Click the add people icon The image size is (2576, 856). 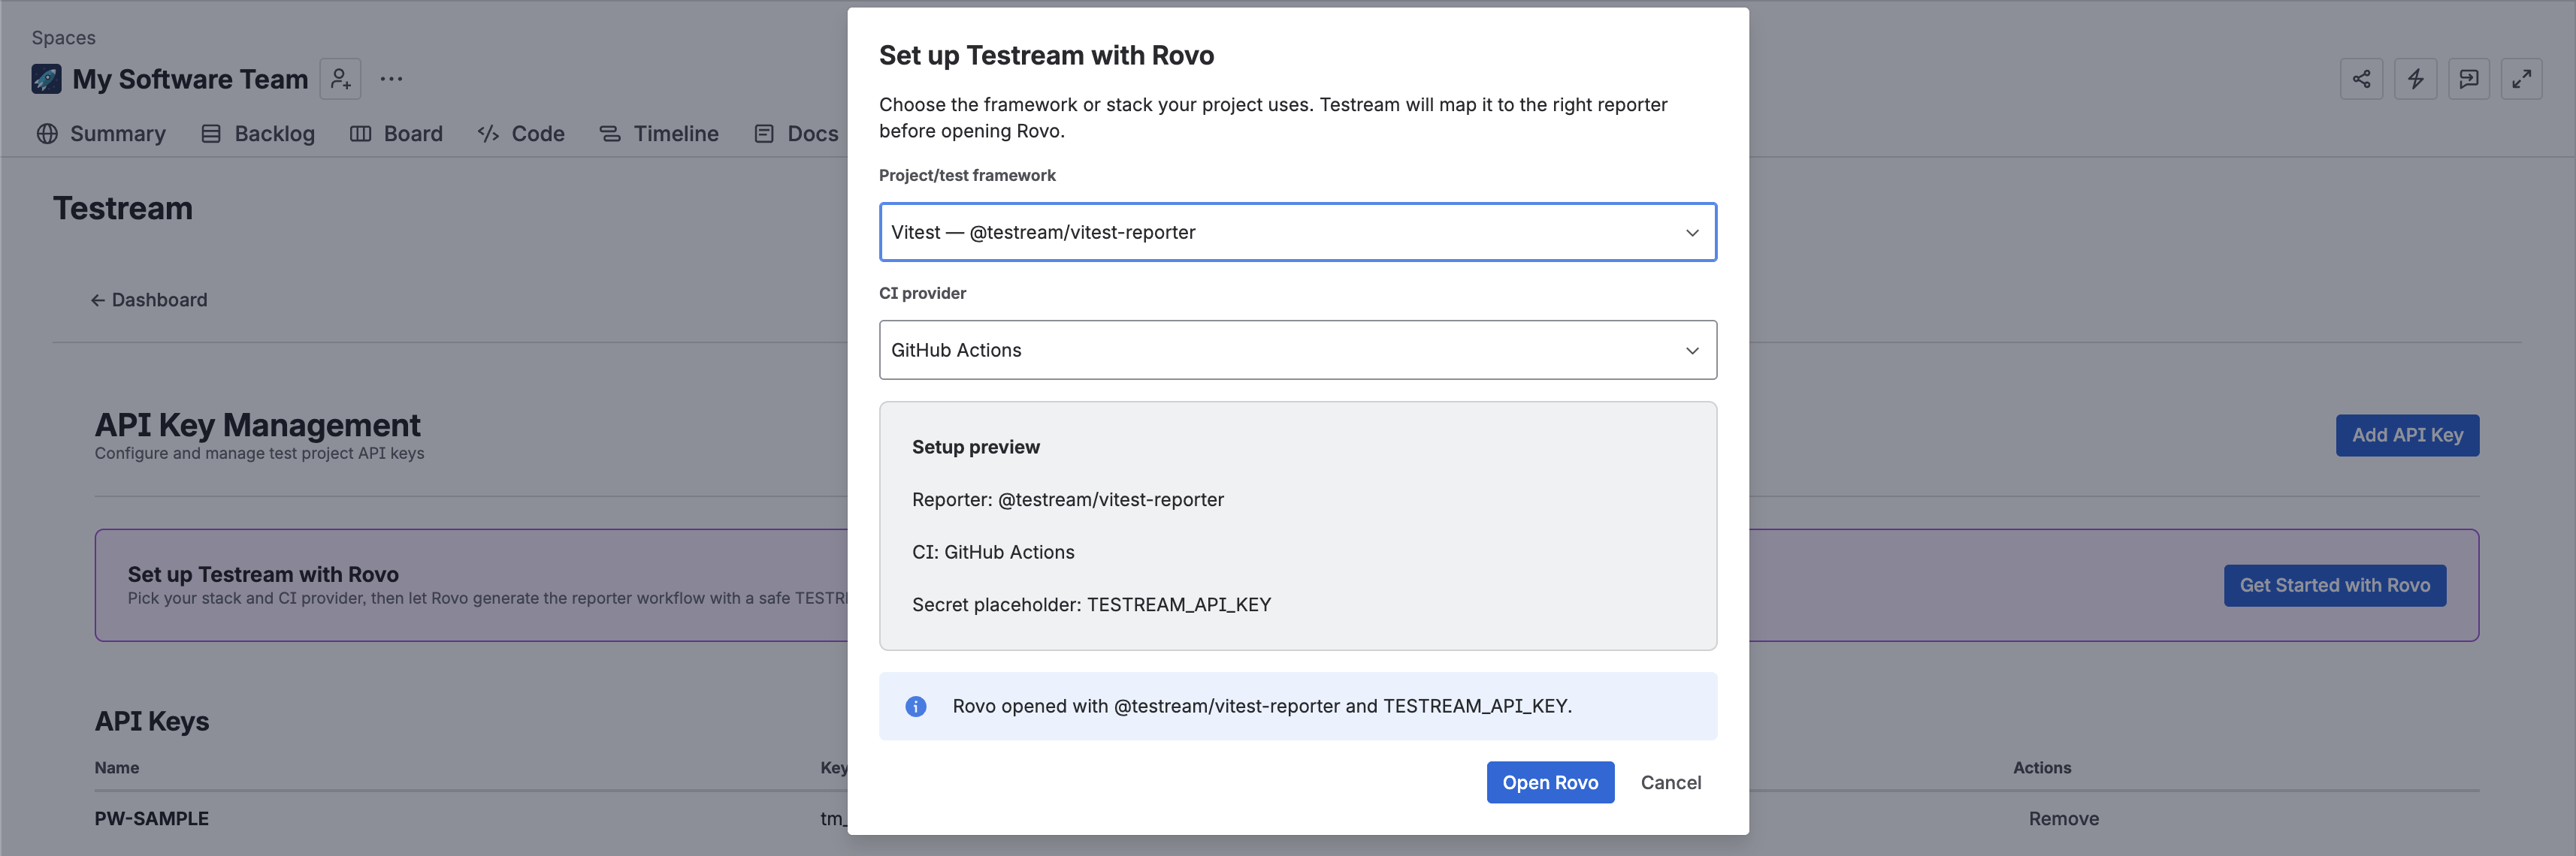click(341, 79)
